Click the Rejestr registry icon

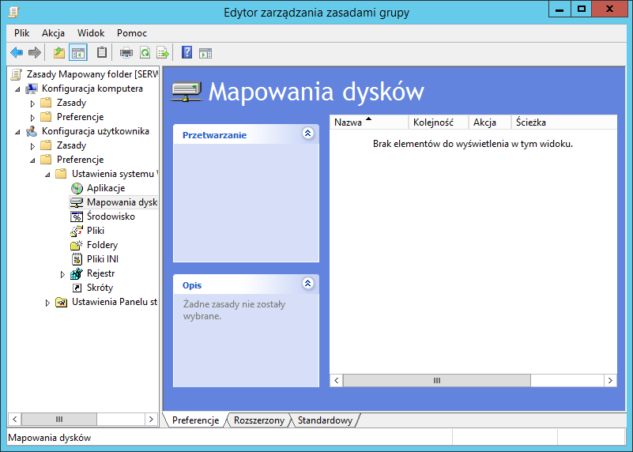click(x=77, y=273)
